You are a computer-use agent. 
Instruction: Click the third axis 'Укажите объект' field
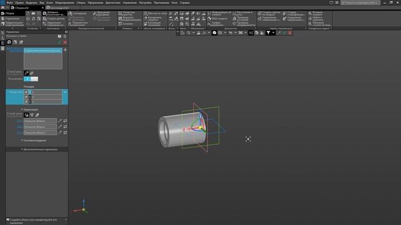point(40,132)
